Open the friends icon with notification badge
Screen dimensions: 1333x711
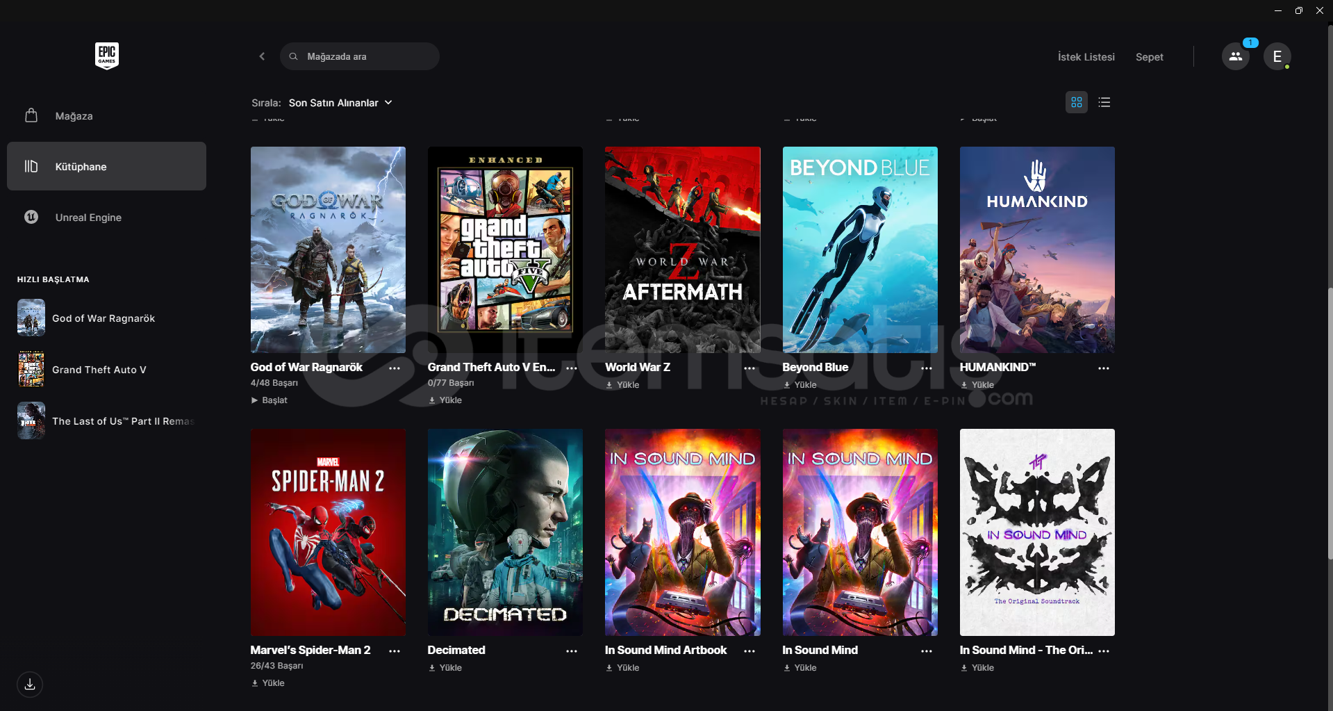(x=1236, y=56)
